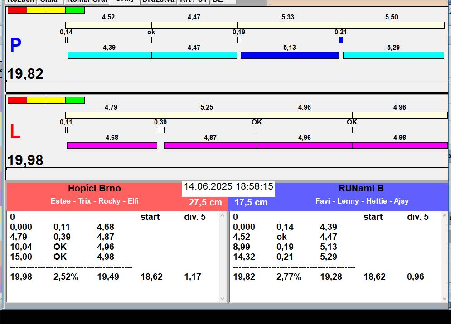
Task: Click the Hopíci Brno team header
Action: (94, 188)
